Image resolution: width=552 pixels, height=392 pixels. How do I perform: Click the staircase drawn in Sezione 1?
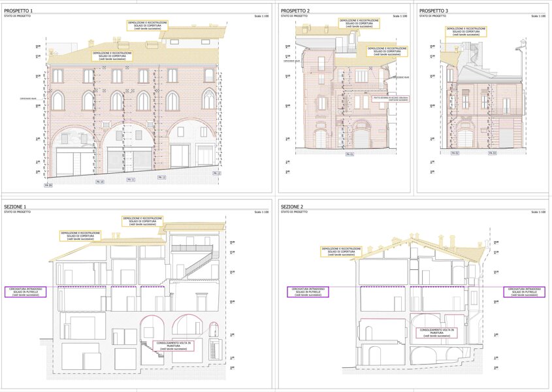[198, 265]
